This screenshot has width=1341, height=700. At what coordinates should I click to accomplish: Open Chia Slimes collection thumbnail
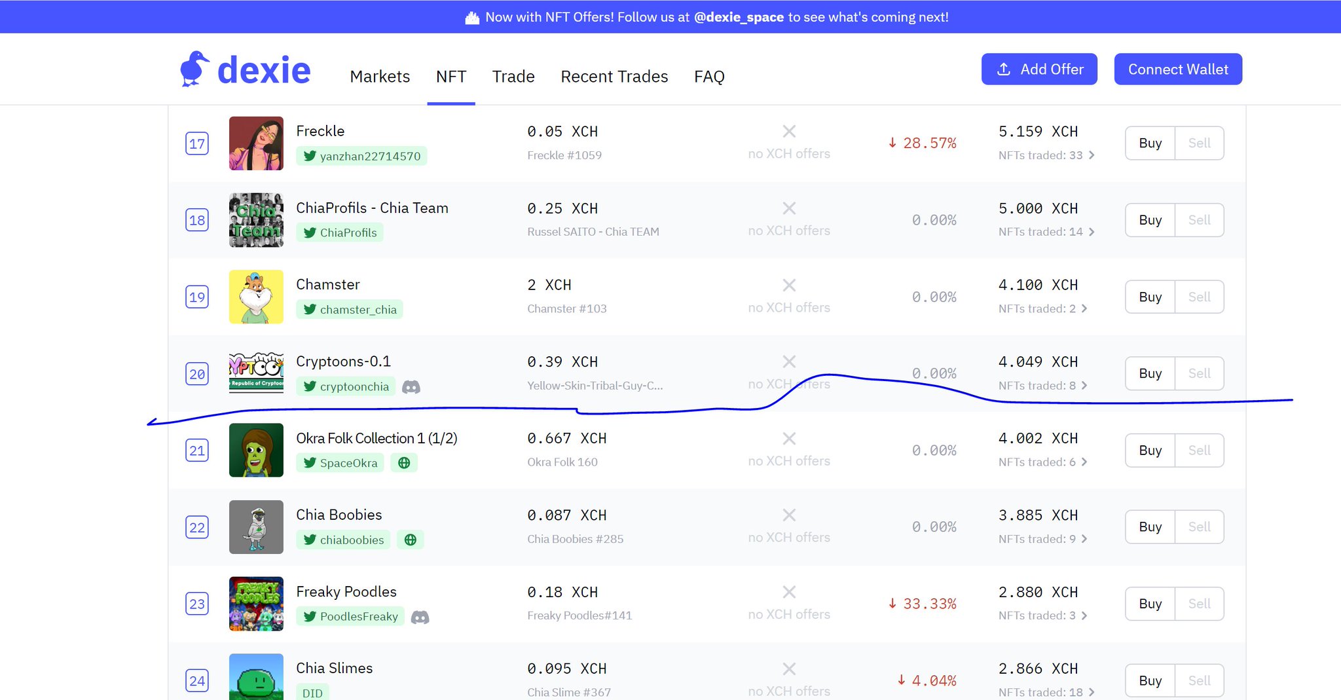tap(256, 677)
